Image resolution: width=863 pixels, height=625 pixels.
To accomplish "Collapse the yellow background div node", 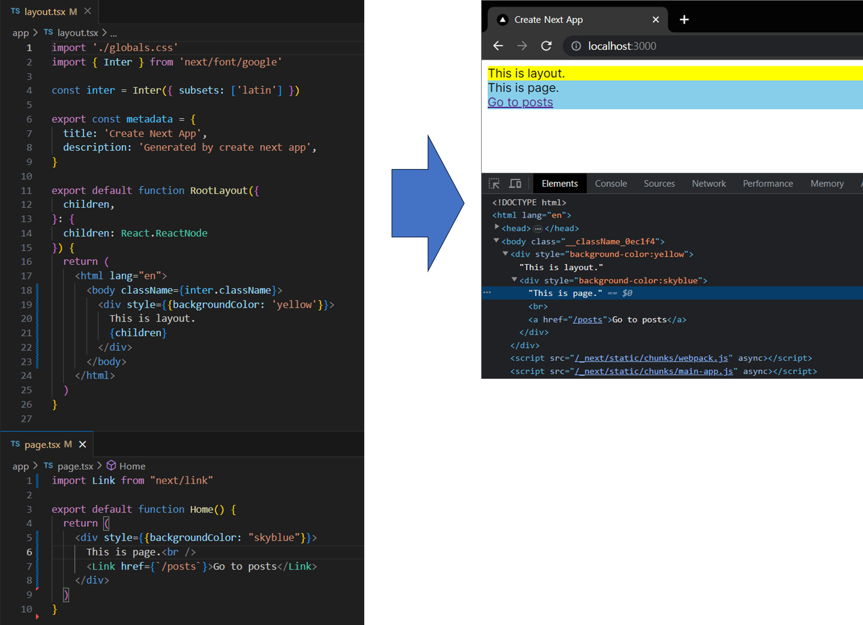I will (x=506, y=254).
